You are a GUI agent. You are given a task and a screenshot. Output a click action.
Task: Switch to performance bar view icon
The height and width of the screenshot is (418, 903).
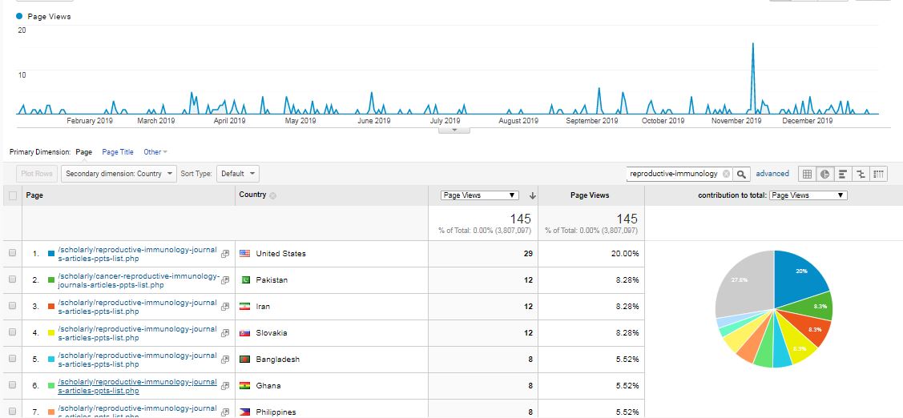tap(842, 174)
